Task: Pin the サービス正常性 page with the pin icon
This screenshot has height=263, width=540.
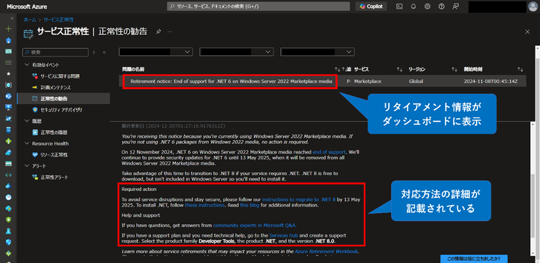Action: 158,32
